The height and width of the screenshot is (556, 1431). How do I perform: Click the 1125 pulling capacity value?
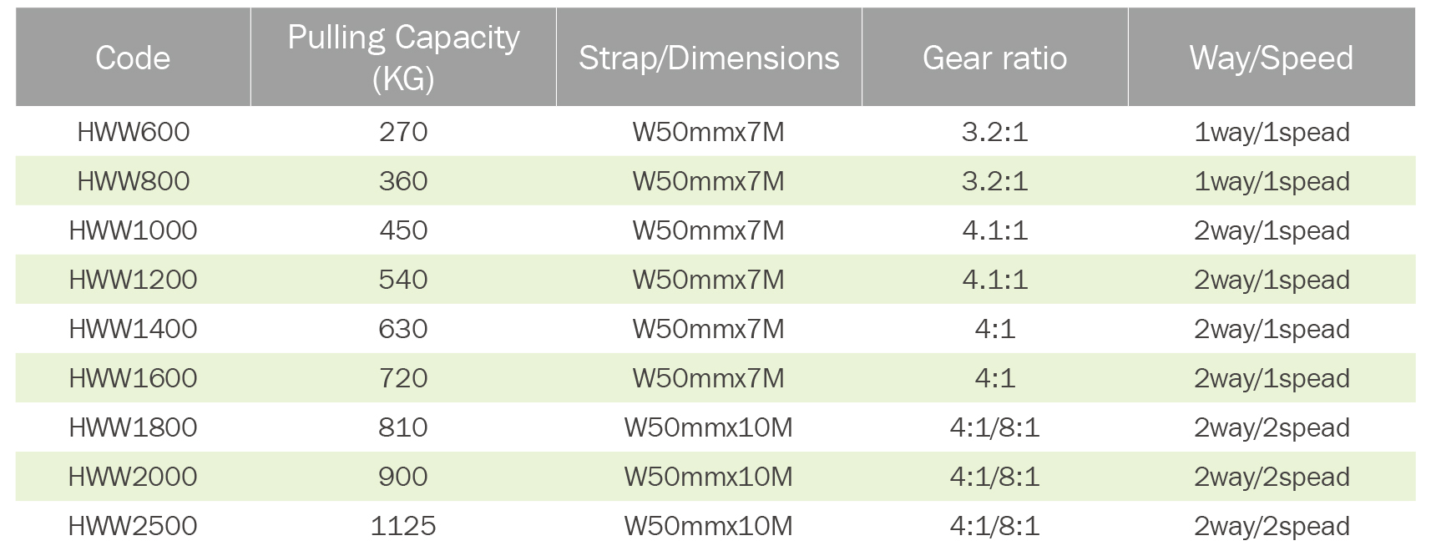click(403, 526)
